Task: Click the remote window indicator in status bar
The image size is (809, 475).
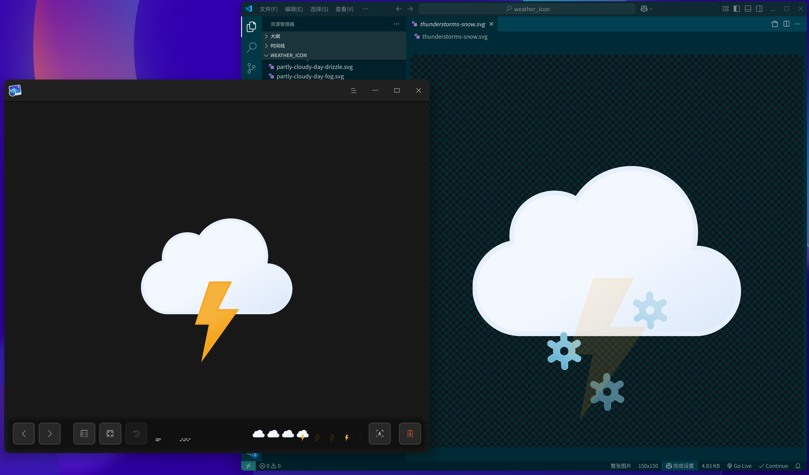Action: [249, 466]
